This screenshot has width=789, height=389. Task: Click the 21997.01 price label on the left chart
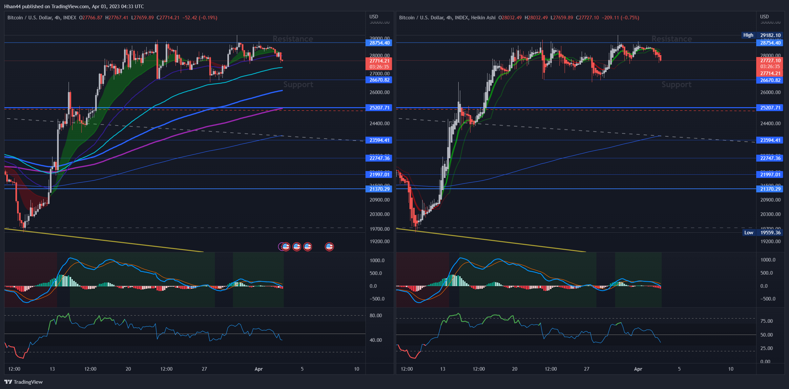point(379,174)
